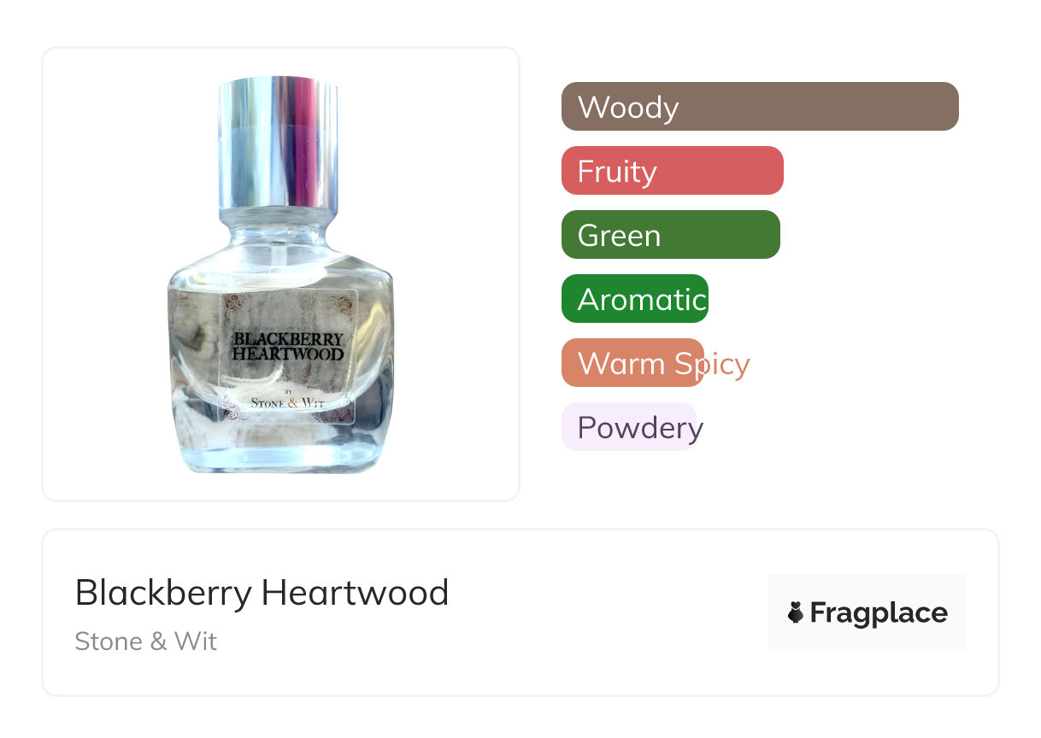Open the Stone & Wit brand name below title
The height and width of the screenshot is (738, 1041).
146,641
